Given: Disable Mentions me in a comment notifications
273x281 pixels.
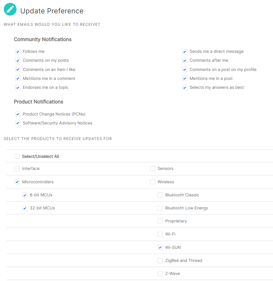Looking at the screenshot, I should [18, 78].
